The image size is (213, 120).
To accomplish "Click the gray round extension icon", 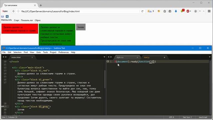I will (195, 11).
